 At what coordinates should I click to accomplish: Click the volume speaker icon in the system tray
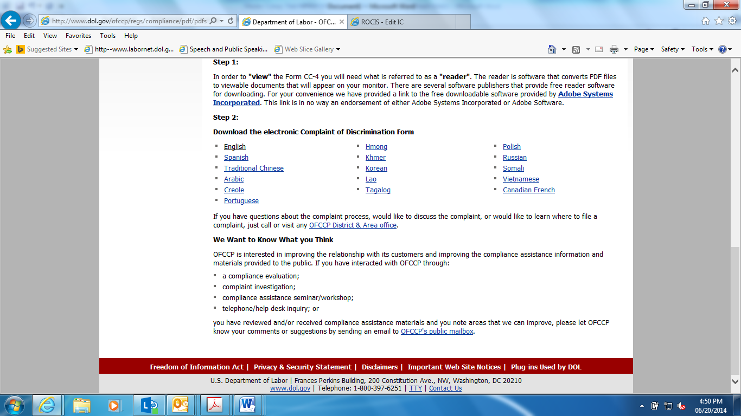(681, 405)
